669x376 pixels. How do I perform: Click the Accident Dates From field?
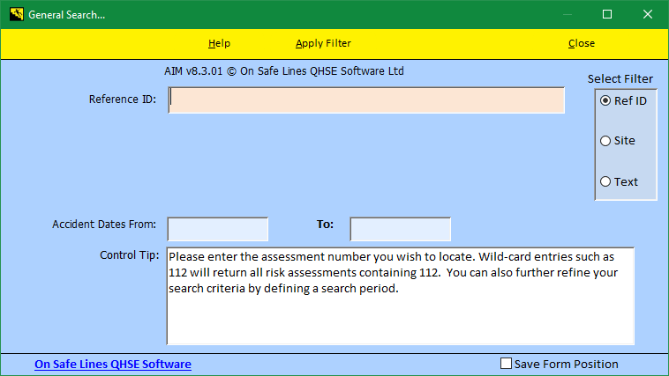point(218,229)
